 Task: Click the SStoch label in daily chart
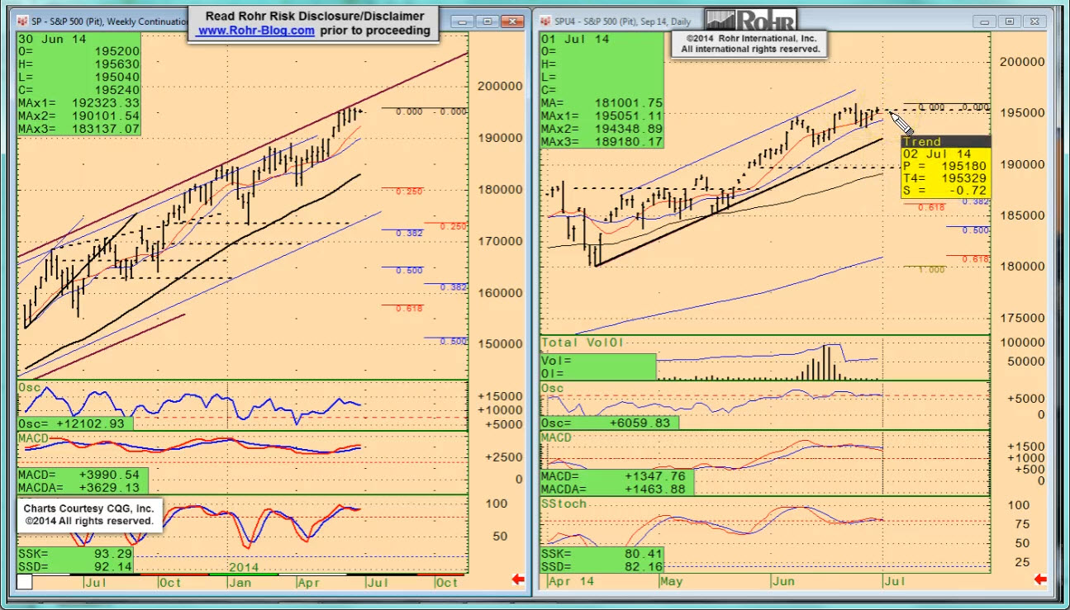(x=564, y=504)
